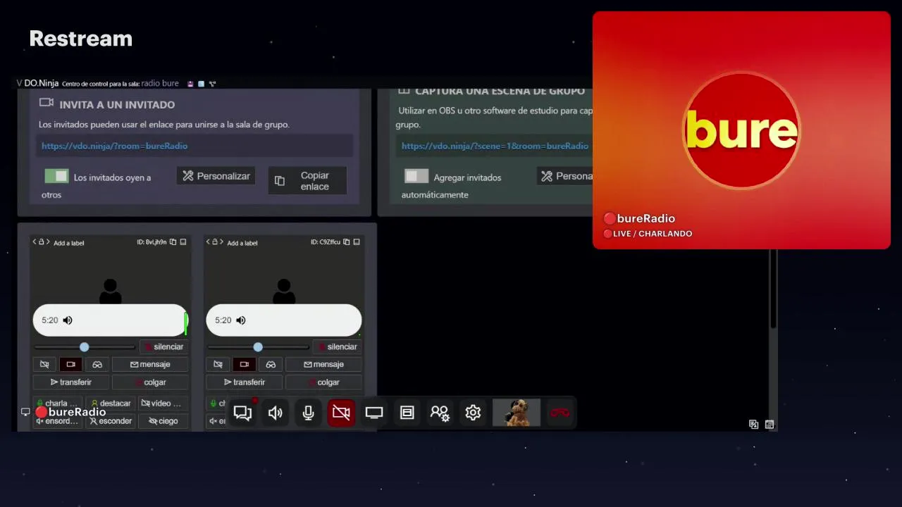Click the lock icon on C9Zffcu guest card
The image size is (902, 507).
pyautogui.click(x=214, y=242)
